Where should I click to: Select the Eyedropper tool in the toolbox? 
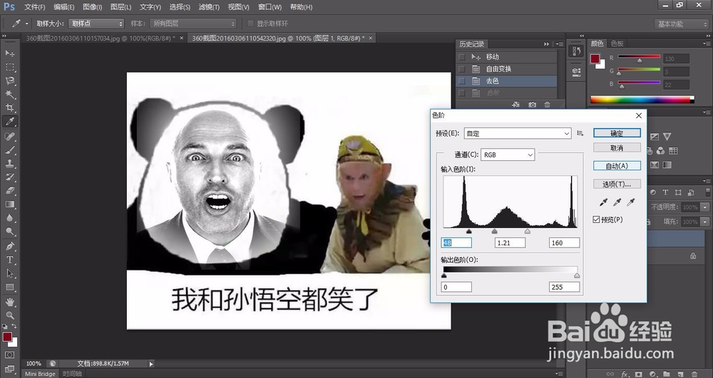tap(9, 122)
